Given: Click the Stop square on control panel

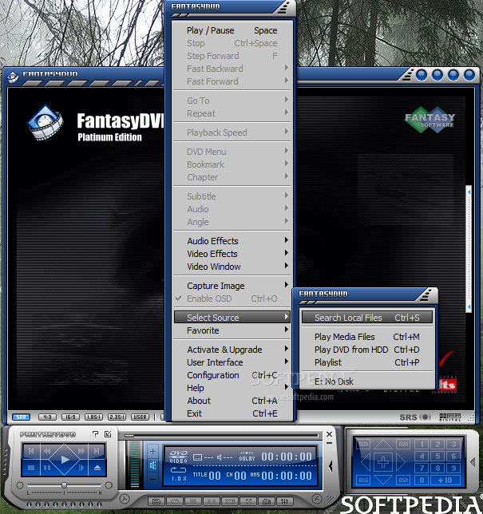Looking at the screenshot, I should 31,468.
